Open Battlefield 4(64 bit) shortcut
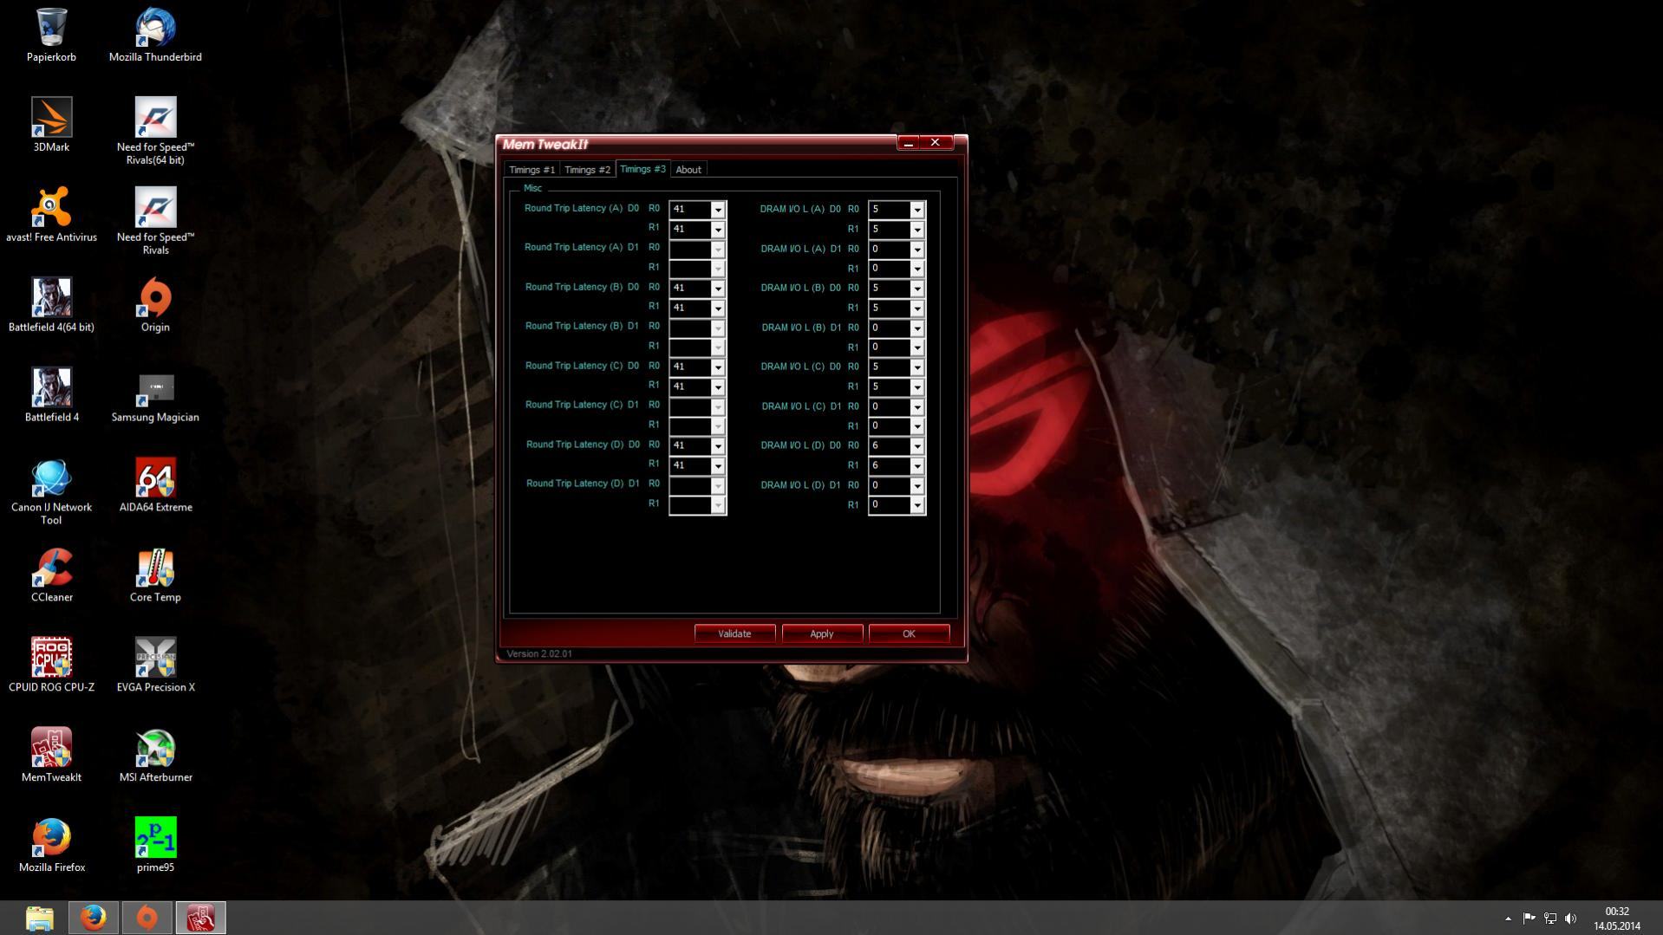 pyautogui.click(x=51, y=306)
